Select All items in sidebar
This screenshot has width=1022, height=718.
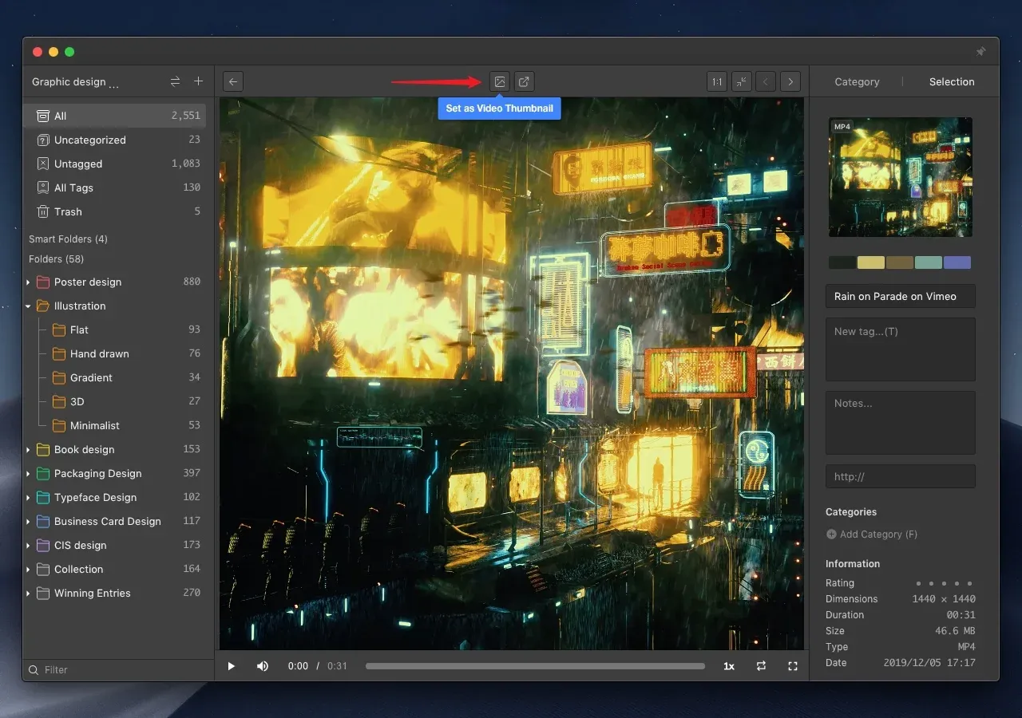114,116
